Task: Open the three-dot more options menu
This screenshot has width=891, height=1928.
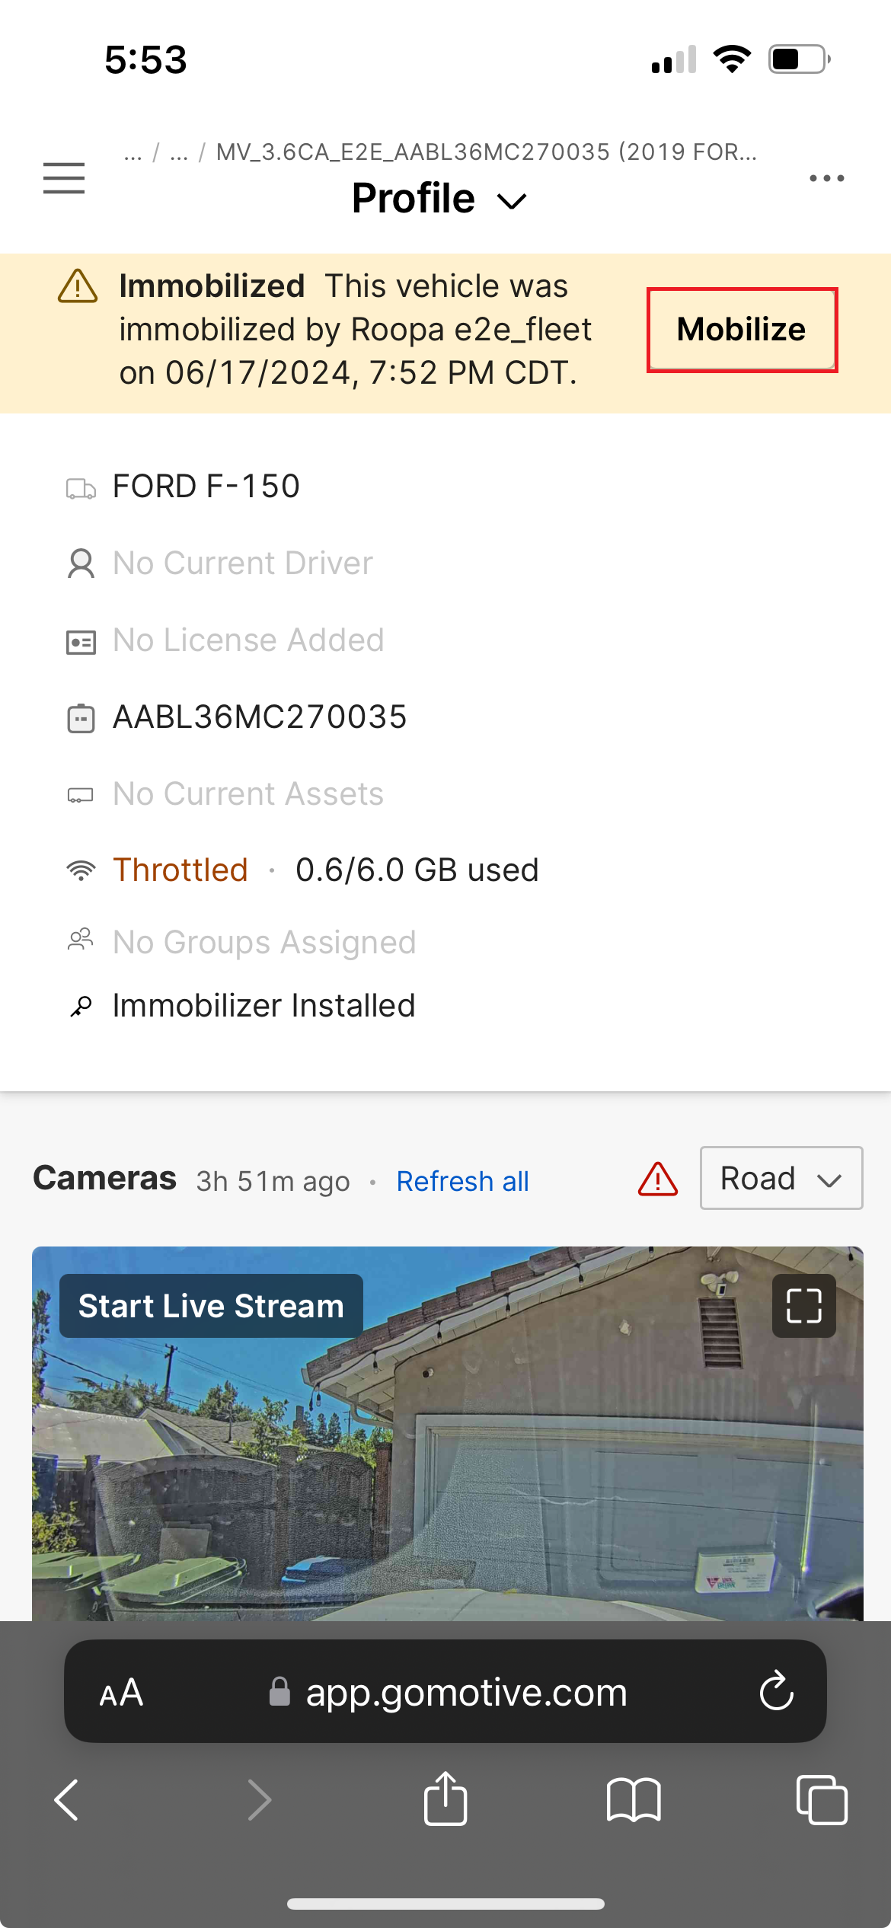Action: click(x=826, y=178)
